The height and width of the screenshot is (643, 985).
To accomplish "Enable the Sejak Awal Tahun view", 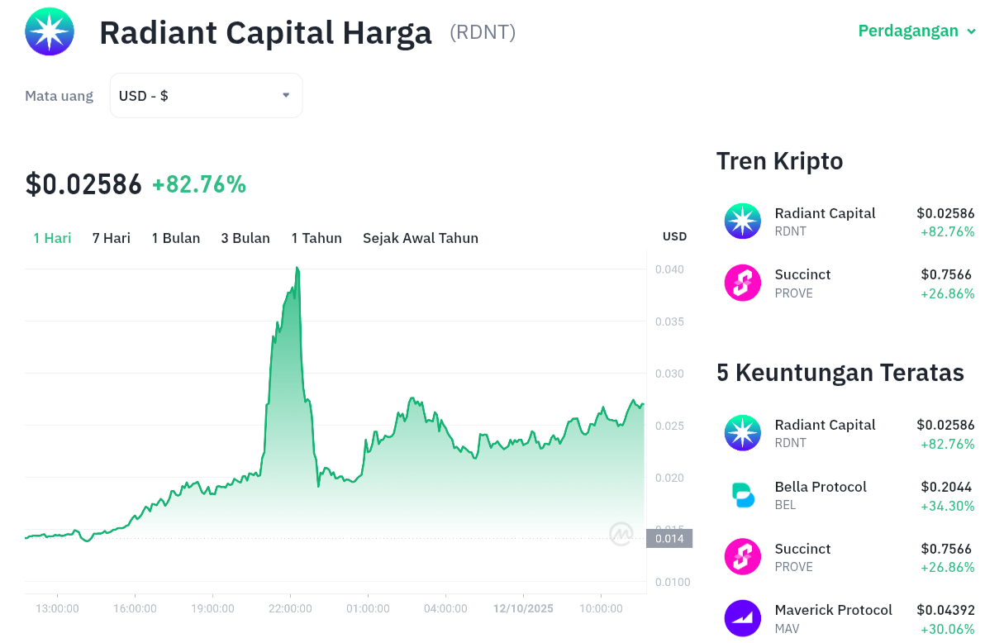I will click(421, 238).
